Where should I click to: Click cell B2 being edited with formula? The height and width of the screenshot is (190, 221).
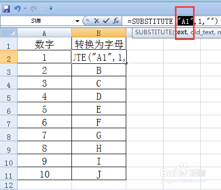[x=99, y=57]
